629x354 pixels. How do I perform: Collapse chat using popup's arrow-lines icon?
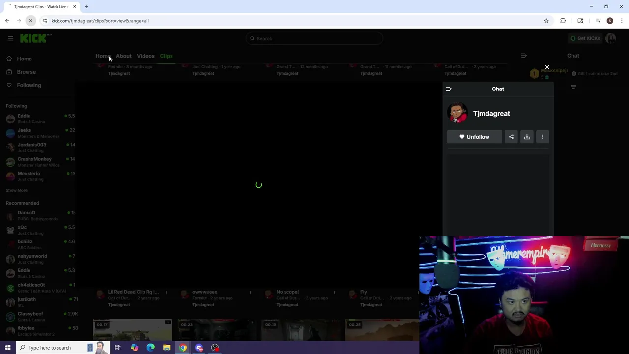(x=449, y=89)
